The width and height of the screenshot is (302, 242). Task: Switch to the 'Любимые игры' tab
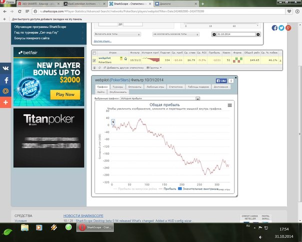(155, 87)
